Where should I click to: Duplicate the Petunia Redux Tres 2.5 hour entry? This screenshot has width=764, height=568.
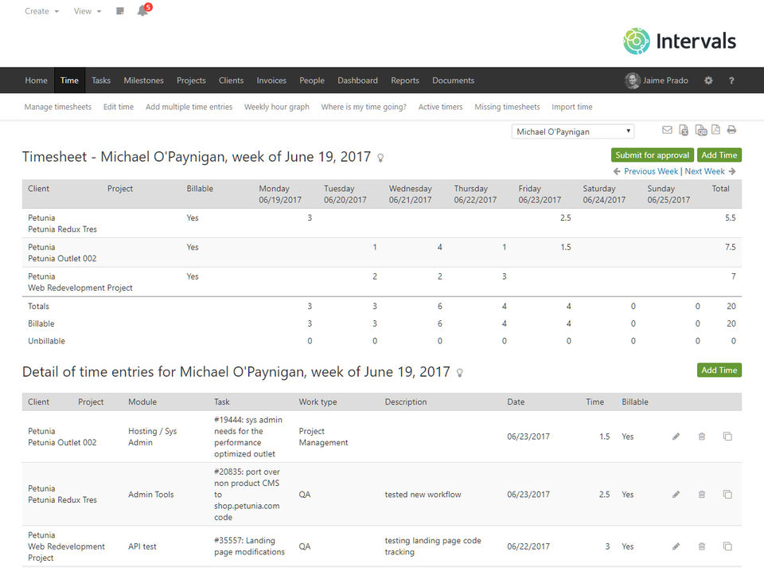(x=727, y=495)
